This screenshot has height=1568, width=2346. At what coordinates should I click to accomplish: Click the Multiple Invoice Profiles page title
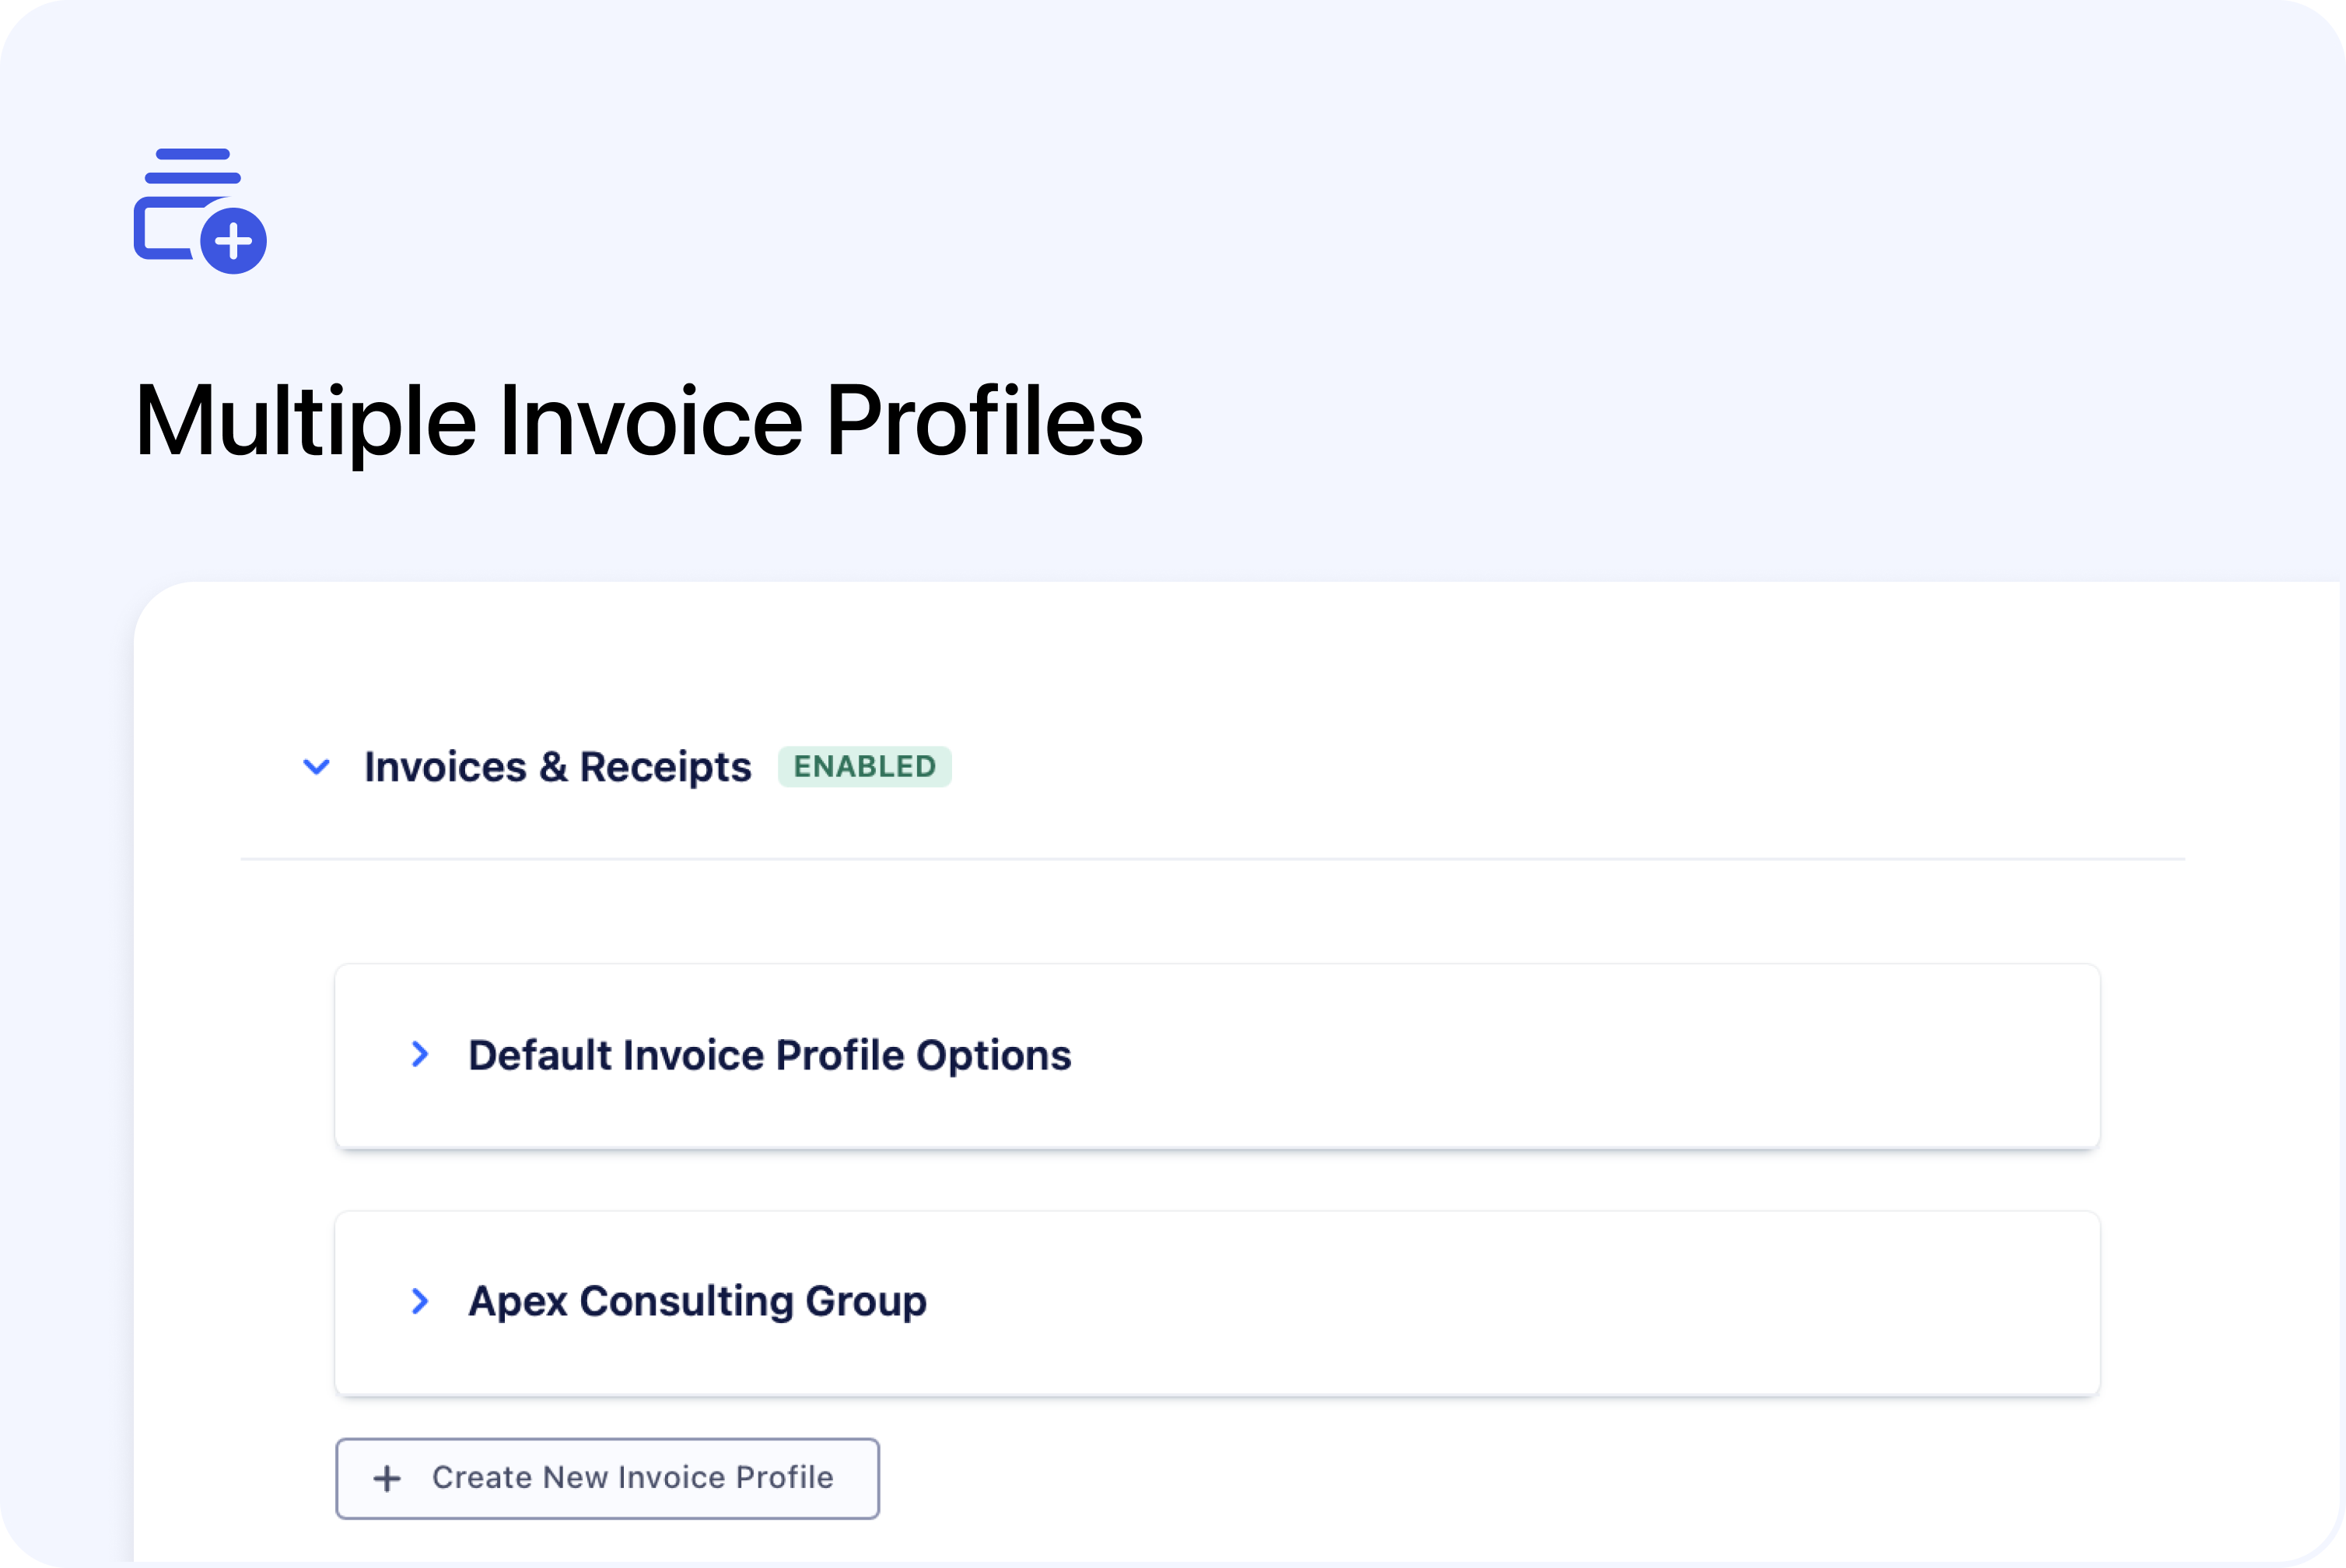coord(638,421)
